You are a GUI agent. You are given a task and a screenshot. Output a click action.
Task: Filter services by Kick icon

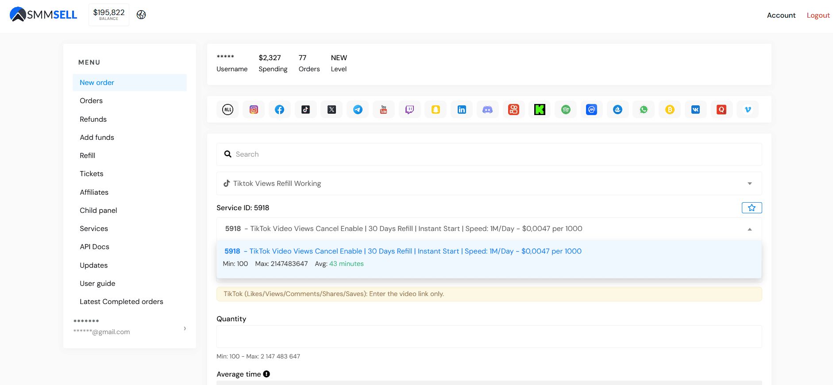(x=540, y=109)
